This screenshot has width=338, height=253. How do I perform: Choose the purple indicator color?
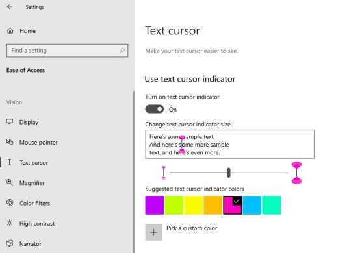point(155,205)
